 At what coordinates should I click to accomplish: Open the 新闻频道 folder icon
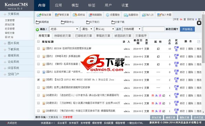click(38, 22)
